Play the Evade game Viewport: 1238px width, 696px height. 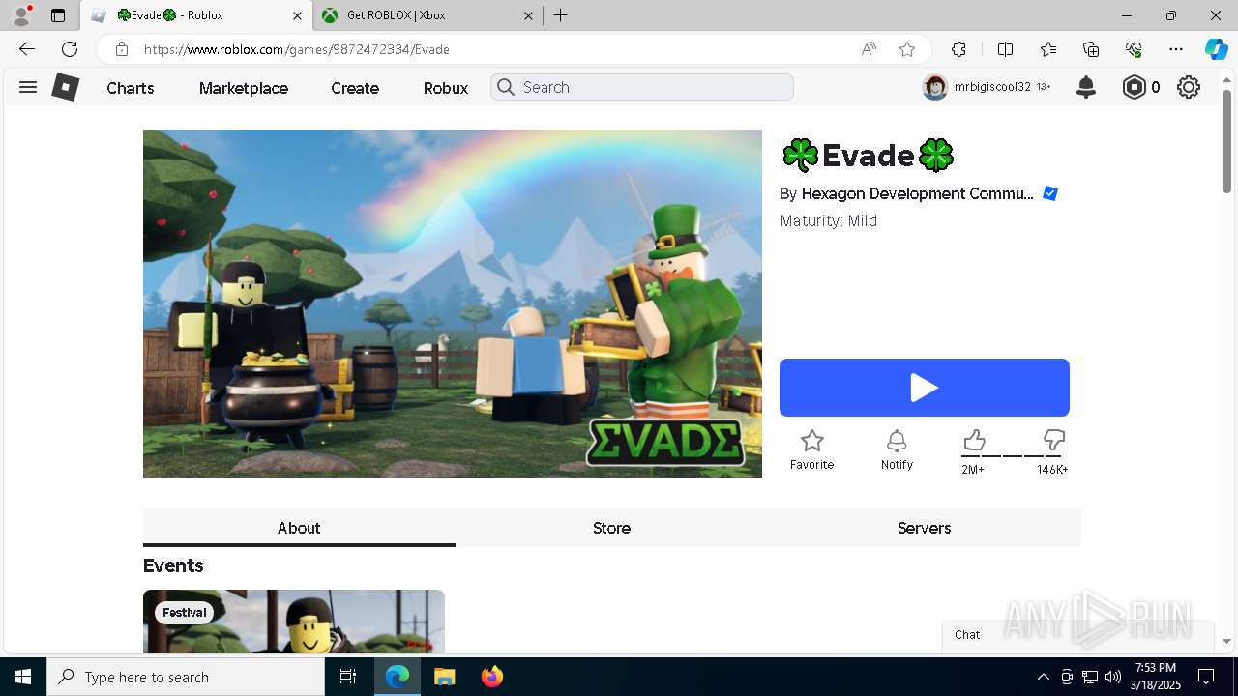(x=925, y=388)
